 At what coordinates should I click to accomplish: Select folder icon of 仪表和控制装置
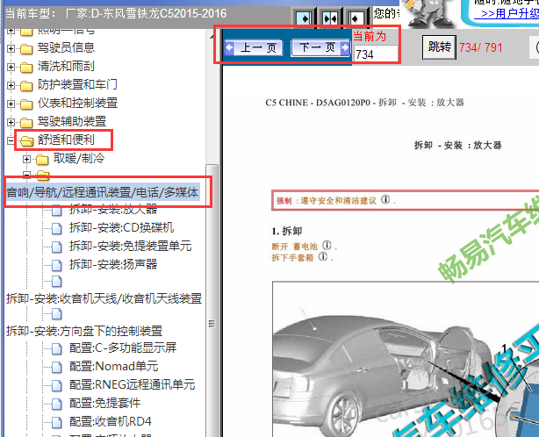[26, 104]
